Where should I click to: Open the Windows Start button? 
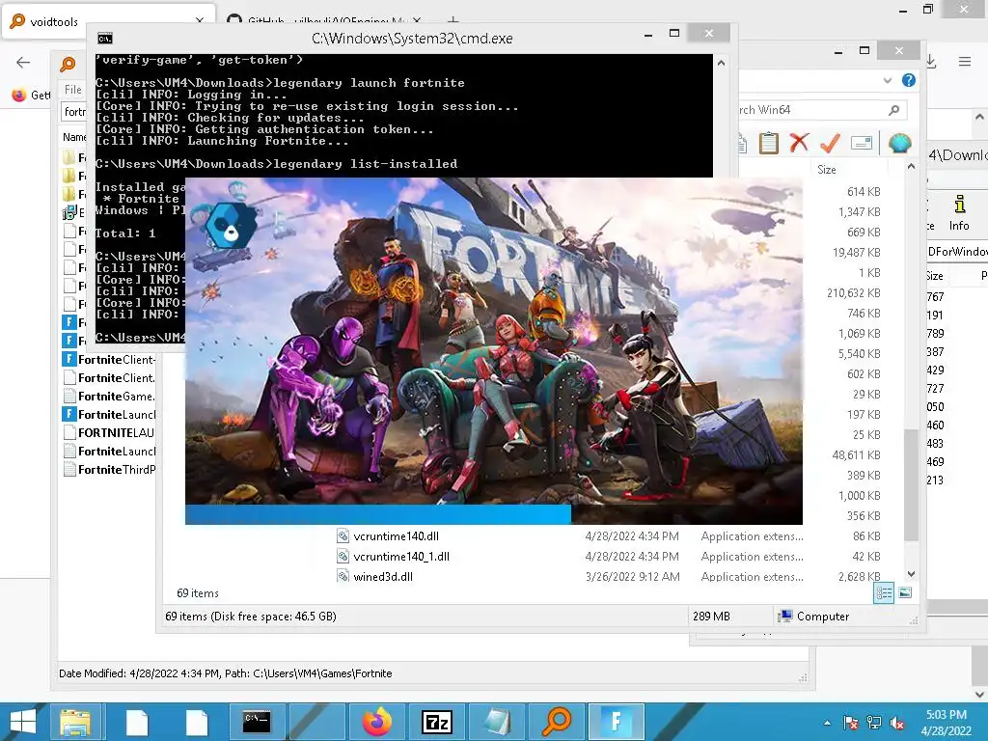pyautogui.click(x=23, y=722)
